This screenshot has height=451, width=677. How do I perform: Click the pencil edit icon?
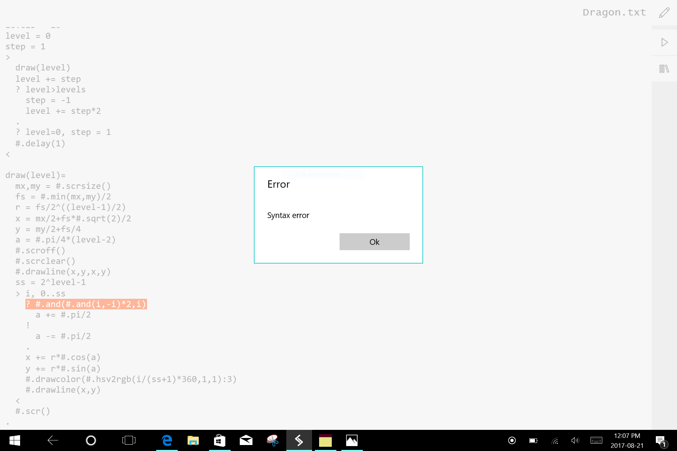(664, 13)
